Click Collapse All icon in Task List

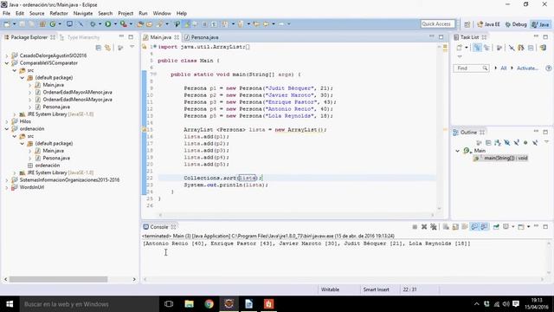point(531,48)
